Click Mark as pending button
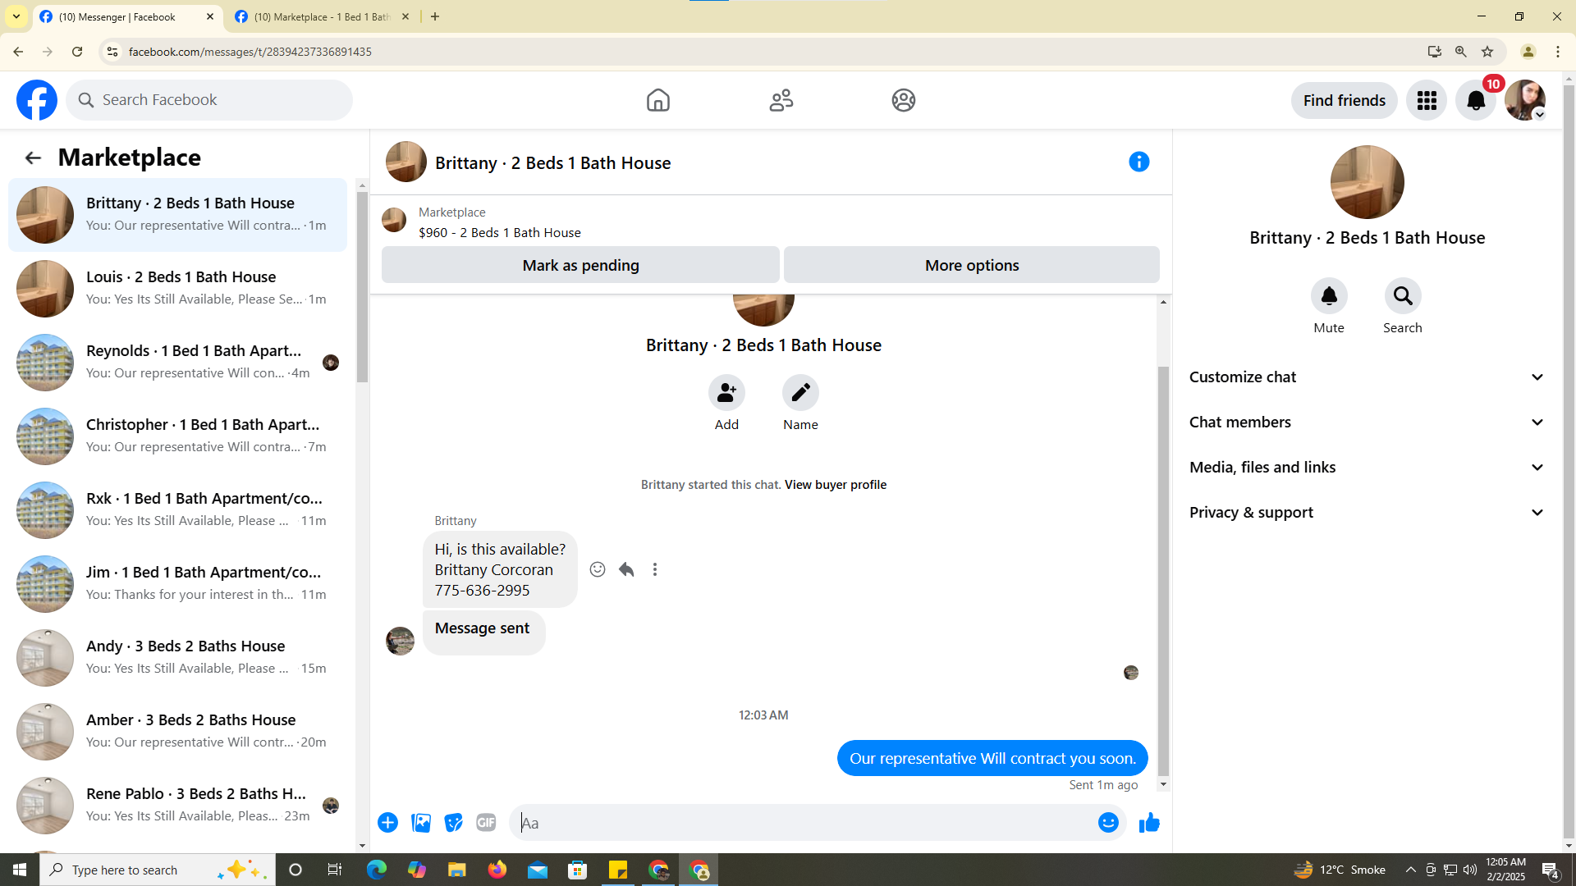Image resolution: width=1576 pixels, height=886 pixels. tap(580, 265)
